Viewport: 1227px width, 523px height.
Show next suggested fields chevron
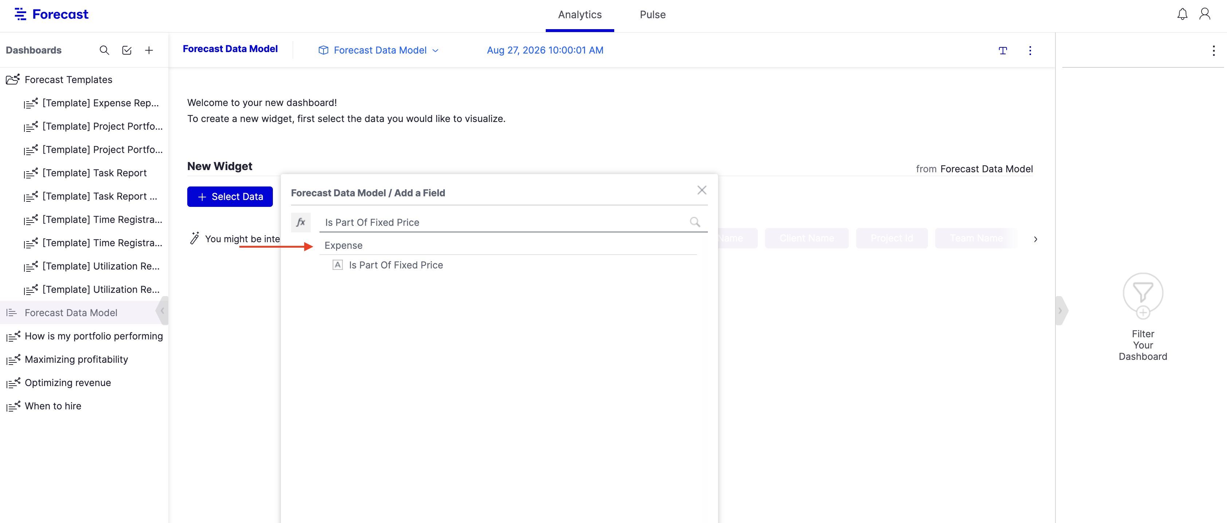(1035, 239)
